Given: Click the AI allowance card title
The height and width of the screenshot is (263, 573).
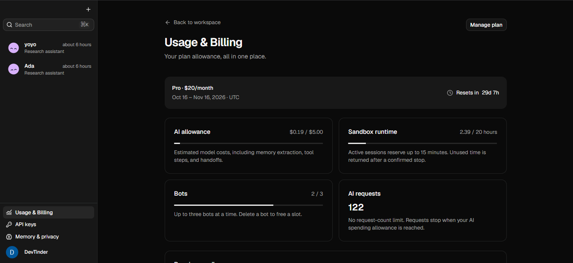Looking at the screenshot, I should coord(192,132).
